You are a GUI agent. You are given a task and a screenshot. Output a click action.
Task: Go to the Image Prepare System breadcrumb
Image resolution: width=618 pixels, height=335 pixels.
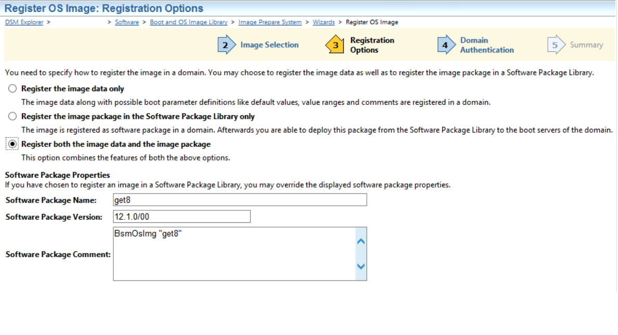pyautogui.click(x=270, y=22)
